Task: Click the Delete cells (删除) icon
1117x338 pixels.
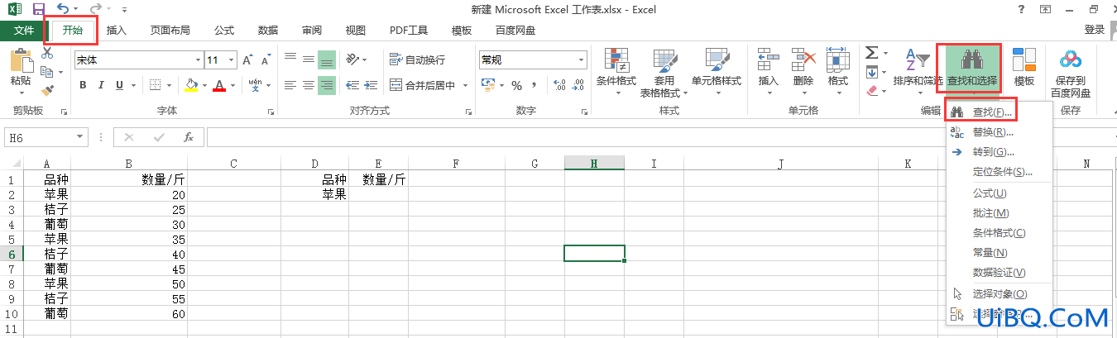Action: (x=803, y=61)
